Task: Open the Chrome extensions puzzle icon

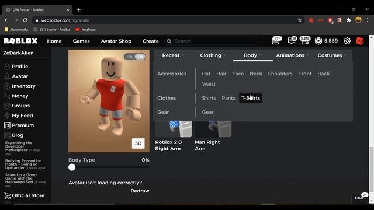Action: 349,20
